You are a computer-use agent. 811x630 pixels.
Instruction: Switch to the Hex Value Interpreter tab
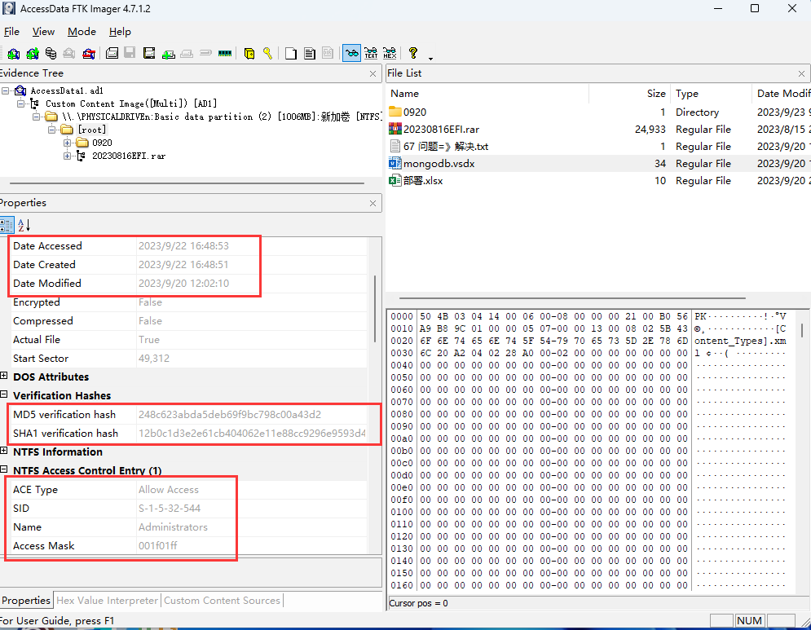click(x=107, y=601)
